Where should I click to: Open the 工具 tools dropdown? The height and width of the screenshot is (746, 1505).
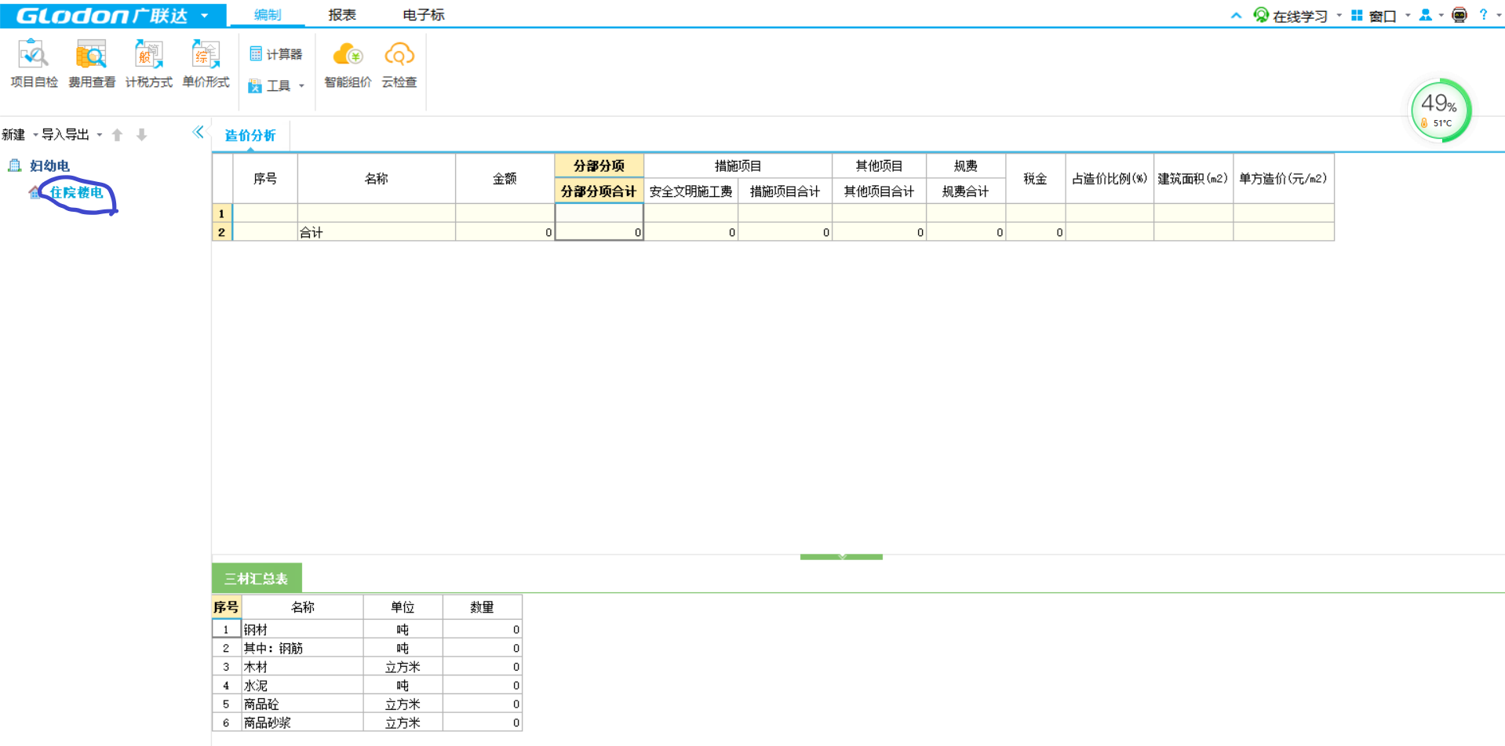(276, 86)
